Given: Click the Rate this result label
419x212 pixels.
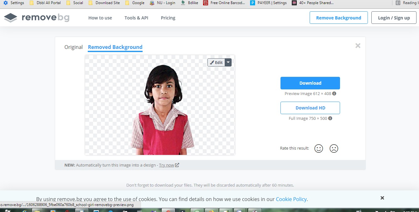Looking at the screenshot, I should click(x=295, y=148).
